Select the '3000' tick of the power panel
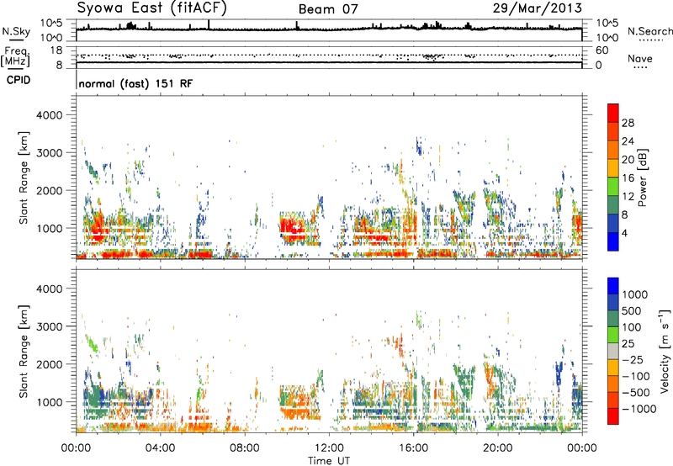This screenshot has height=466, width=673. (x=50, y=153)
